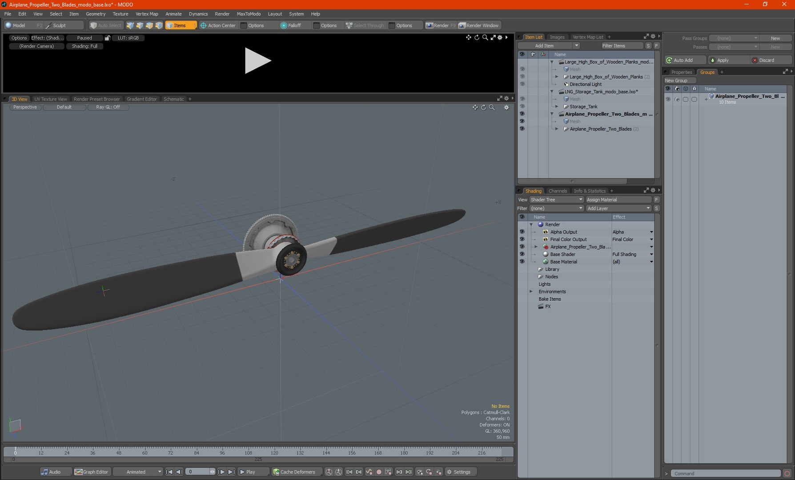This screenshot has height=480, width=795.
Task: Open Animated keying mode dropdown
Action: point(137,472)
